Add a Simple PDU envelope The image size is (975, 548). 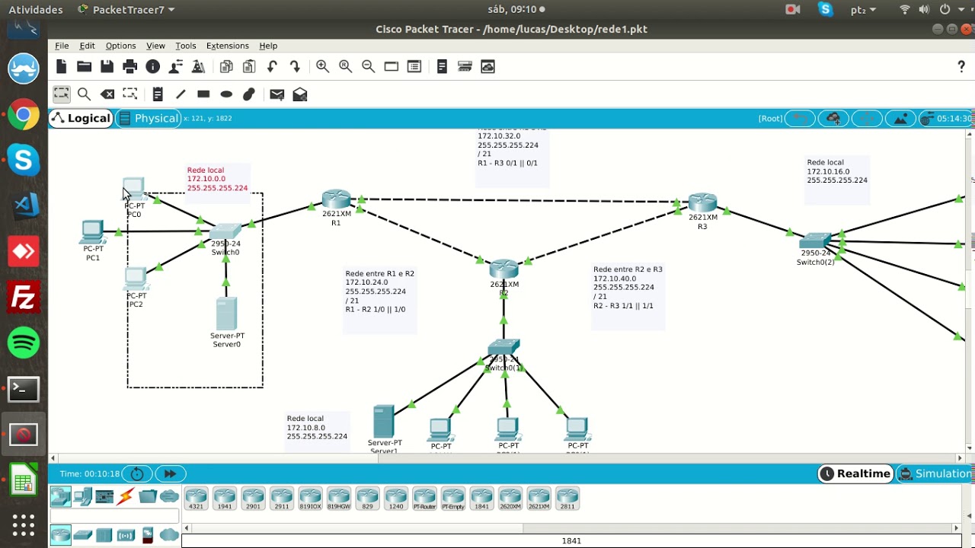(277, 94)
